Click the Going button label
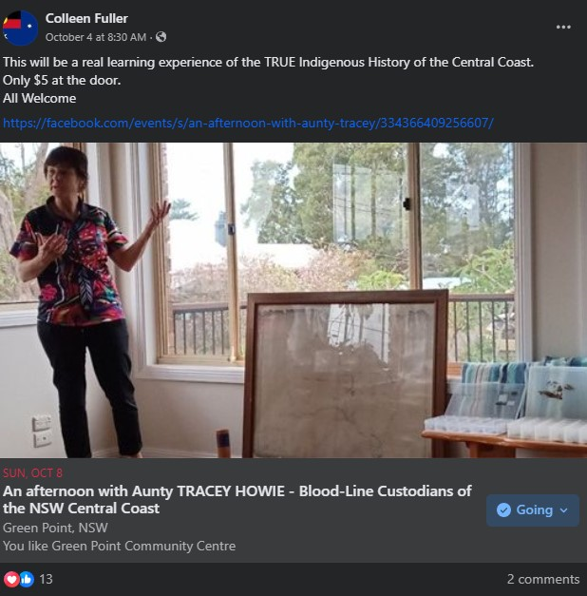 pos(534,510)
